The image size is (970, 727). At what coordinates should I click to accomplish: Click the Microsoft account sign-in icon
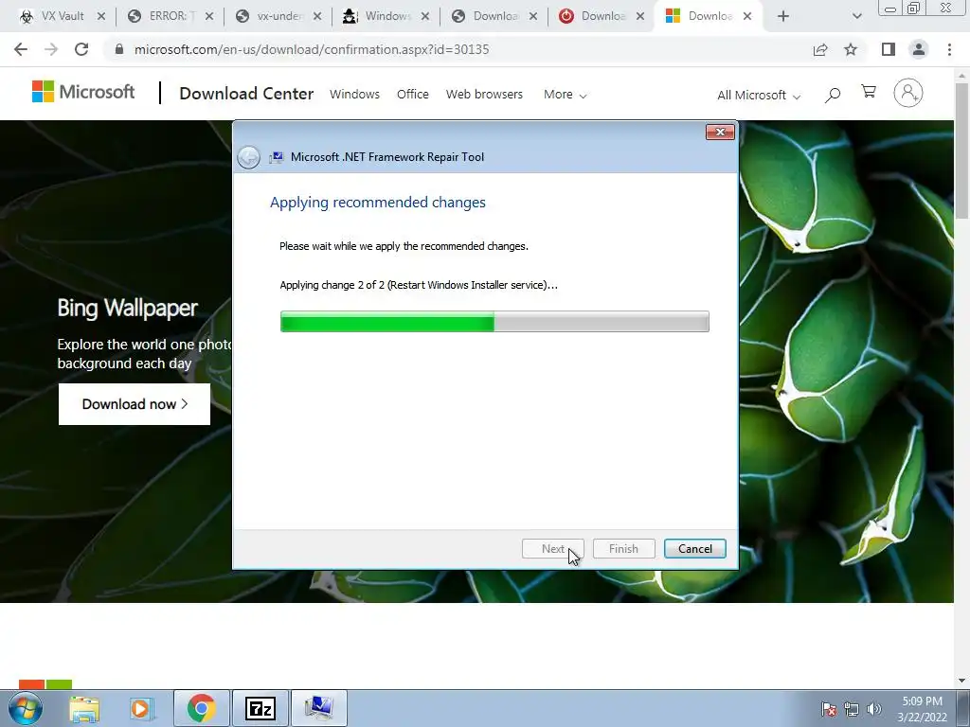pyautogui.click(x=908, y=93)
